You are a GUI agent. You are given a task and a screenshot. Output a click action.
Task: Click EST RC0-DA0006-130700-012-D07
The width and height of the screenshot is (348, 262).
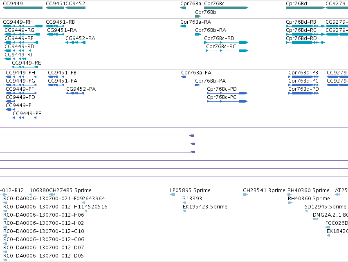[44, 248]
